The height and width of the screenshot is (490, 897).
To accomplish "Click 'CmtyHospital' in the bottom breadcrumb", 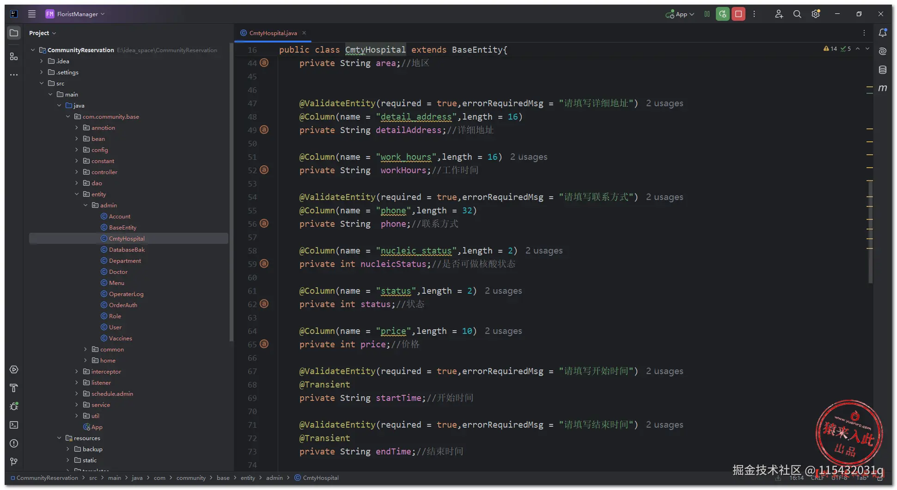I will (x=321, y=478).
